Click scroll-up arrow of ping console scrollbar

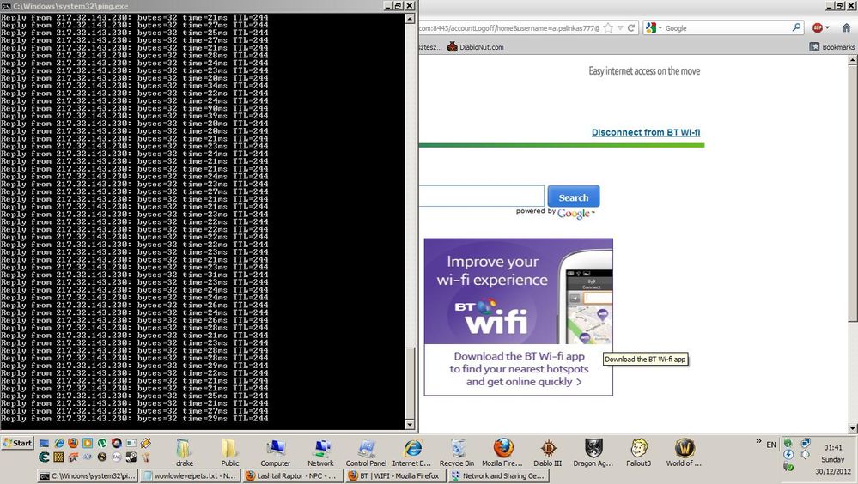pyautogui.click(x=410, y=19)
